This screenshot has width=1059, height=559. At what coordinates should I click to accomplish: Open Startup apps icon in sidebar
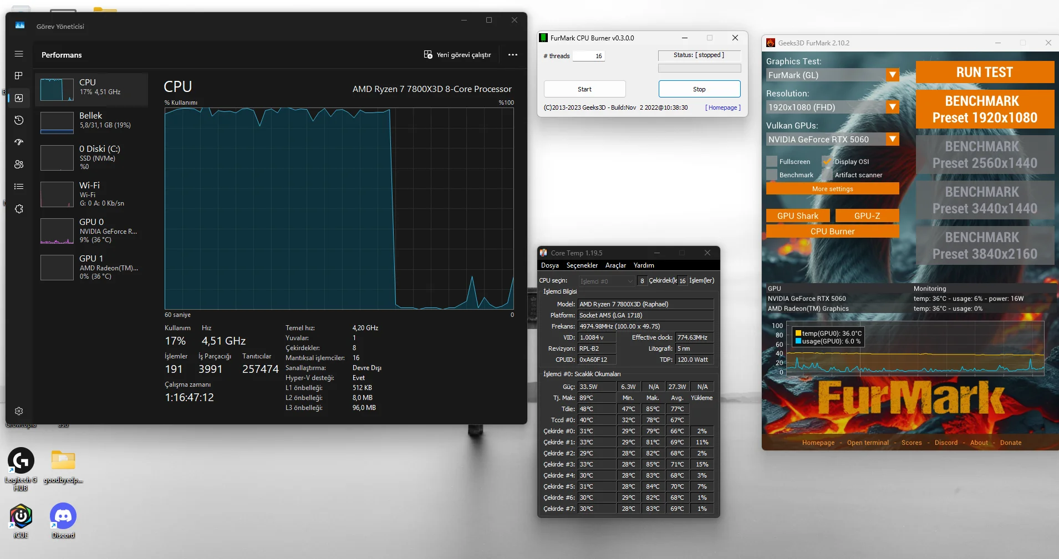coord(19,142)
